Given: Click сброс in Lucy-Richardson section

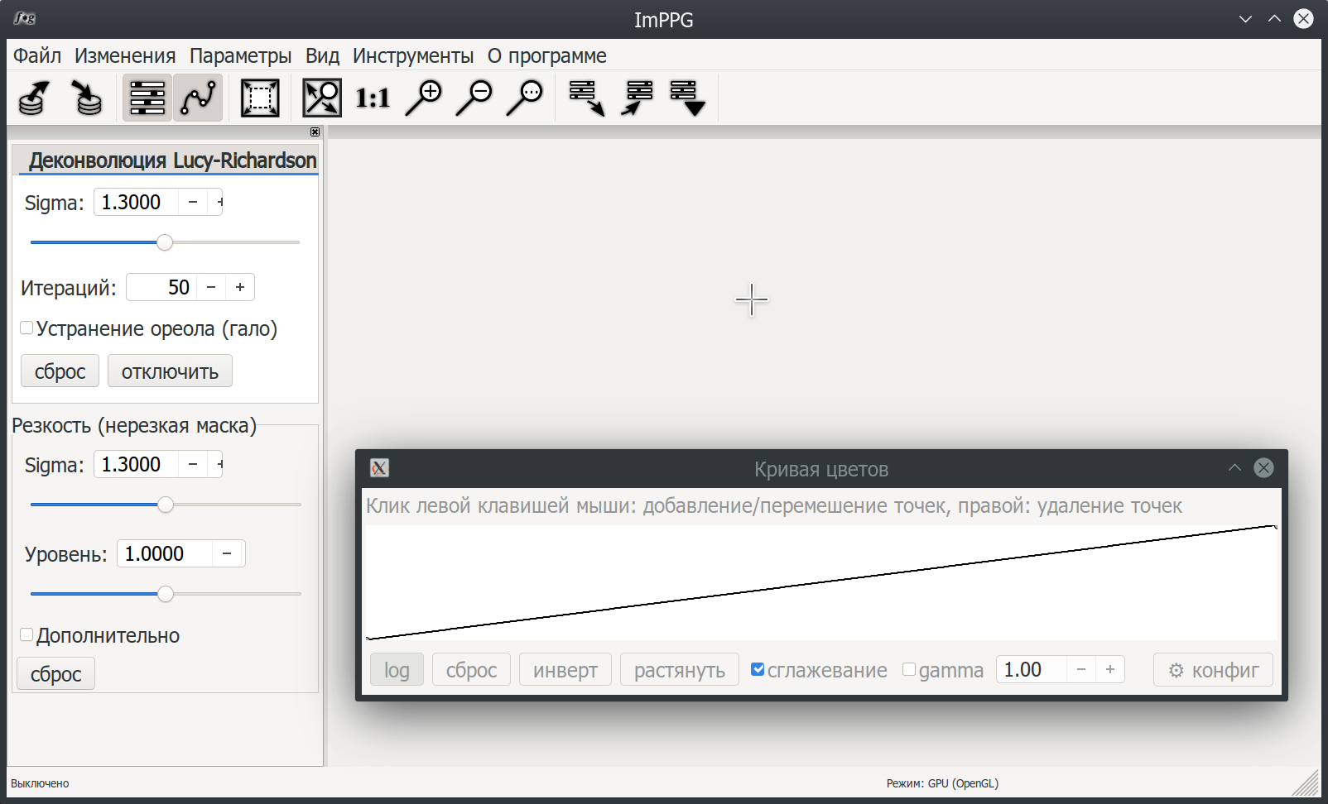Looking at the screenshot, I should 60,371.
